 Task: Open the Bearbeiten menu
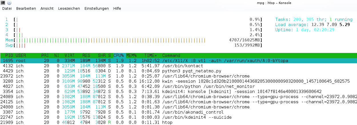pyautogui.click(x=26, y=9)
